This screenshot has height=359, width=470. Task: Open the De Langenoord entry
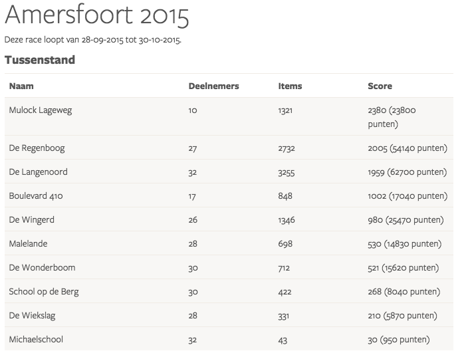[x=38, y=172]
